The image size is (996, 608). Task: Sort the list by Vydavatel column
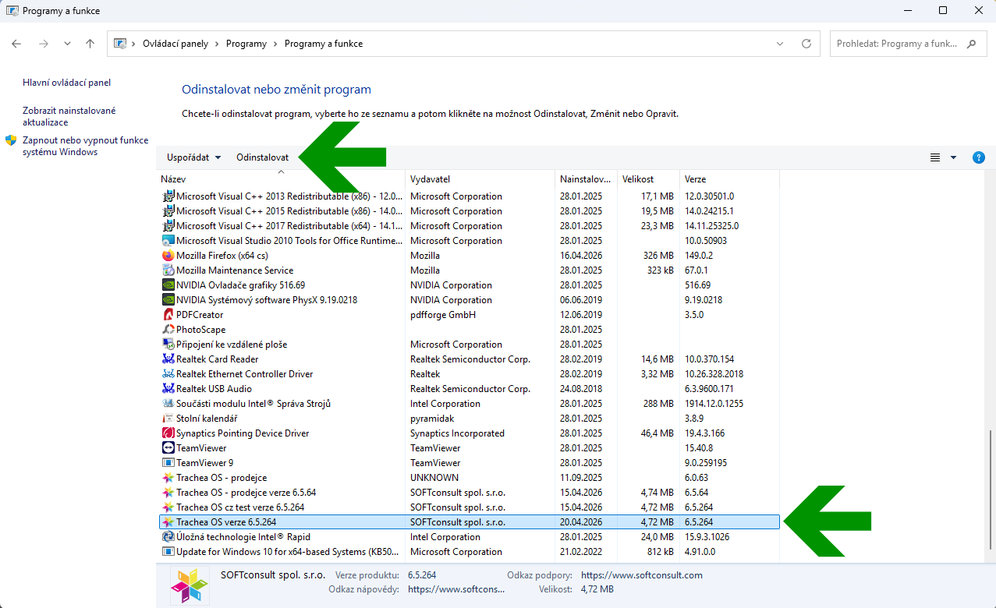[431, 179]
